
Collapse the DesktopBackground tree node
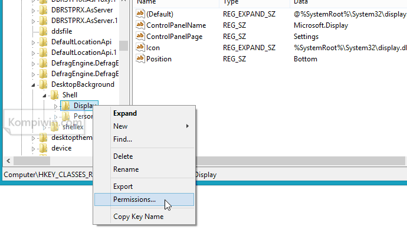point(33,85)
